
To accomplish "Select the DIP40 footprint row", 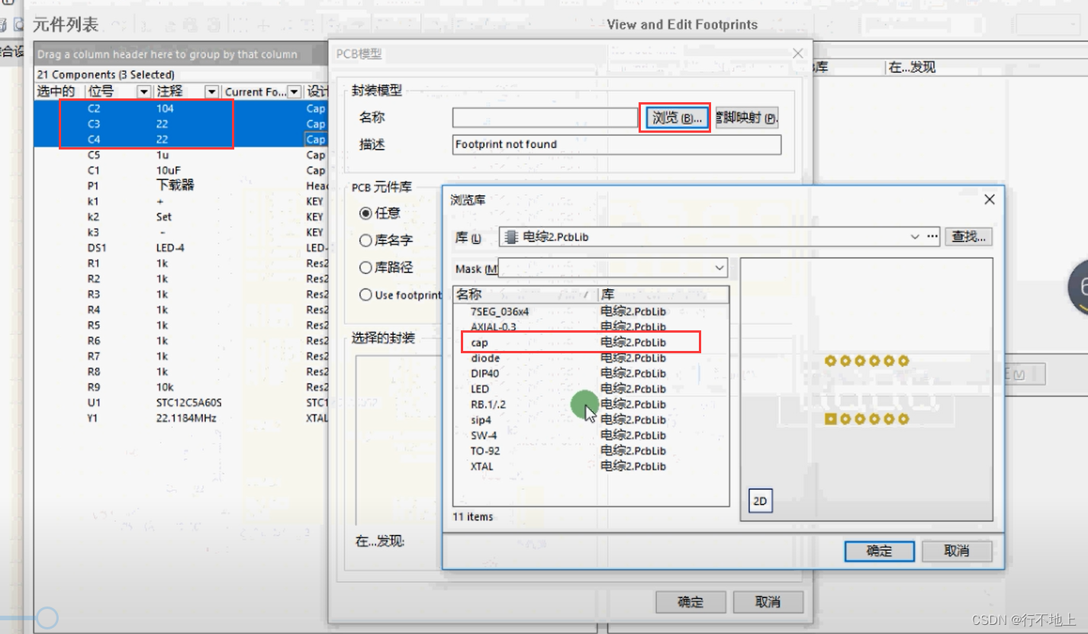I will pyautogui.click(x=591, y=373).
